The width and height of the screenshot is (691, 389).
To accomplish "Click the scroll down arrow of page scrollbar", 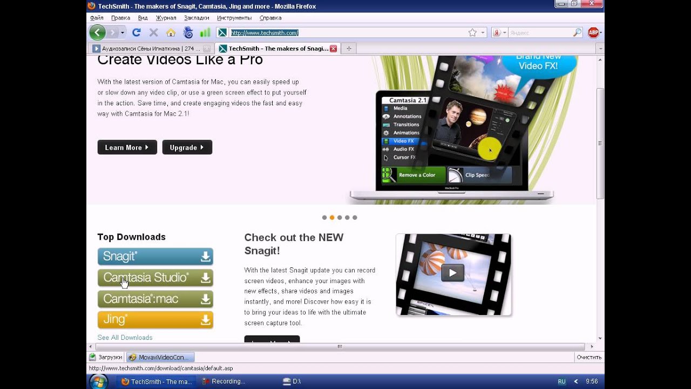I will [600, 338].
